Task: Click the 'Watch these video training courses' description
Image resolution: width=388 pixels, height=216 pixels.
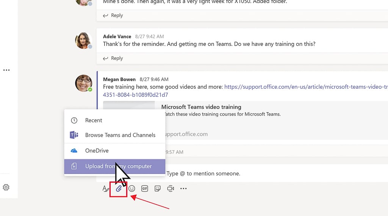Action: 223,114
